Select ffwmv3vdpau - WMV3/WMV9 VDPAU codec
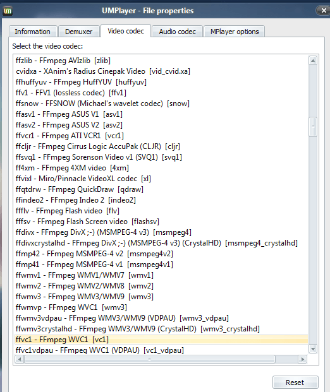This screenshot has height=392, width=330. pyautogui.click(x=122, y=319)
